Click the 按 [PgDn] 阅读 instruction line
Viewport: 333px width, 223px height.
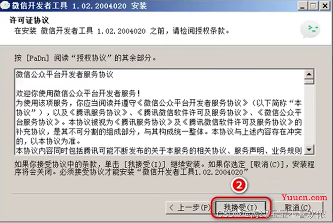coord(85,58)
